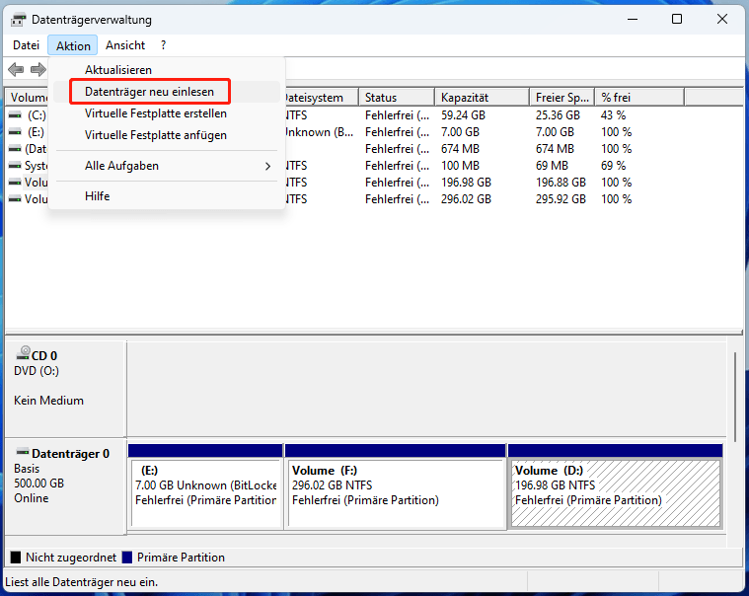Click the CD 0 DVD drive icon

(x=22, y=355)
